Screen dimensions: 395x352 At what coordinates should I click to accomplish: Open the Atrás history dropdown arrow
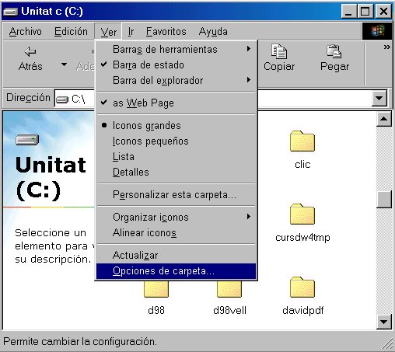tap(64, 64)
